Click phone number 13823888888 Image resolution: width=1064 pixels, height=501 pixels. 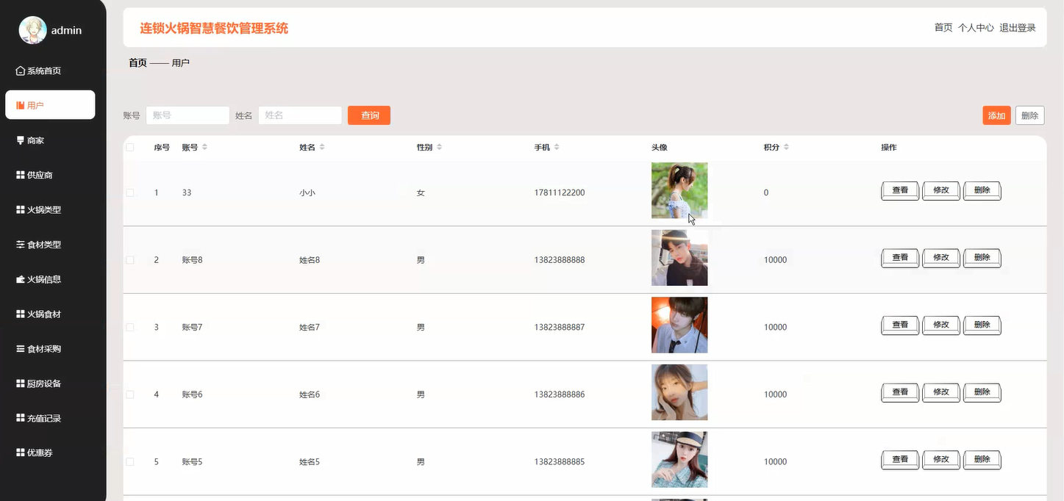point(560,260)
